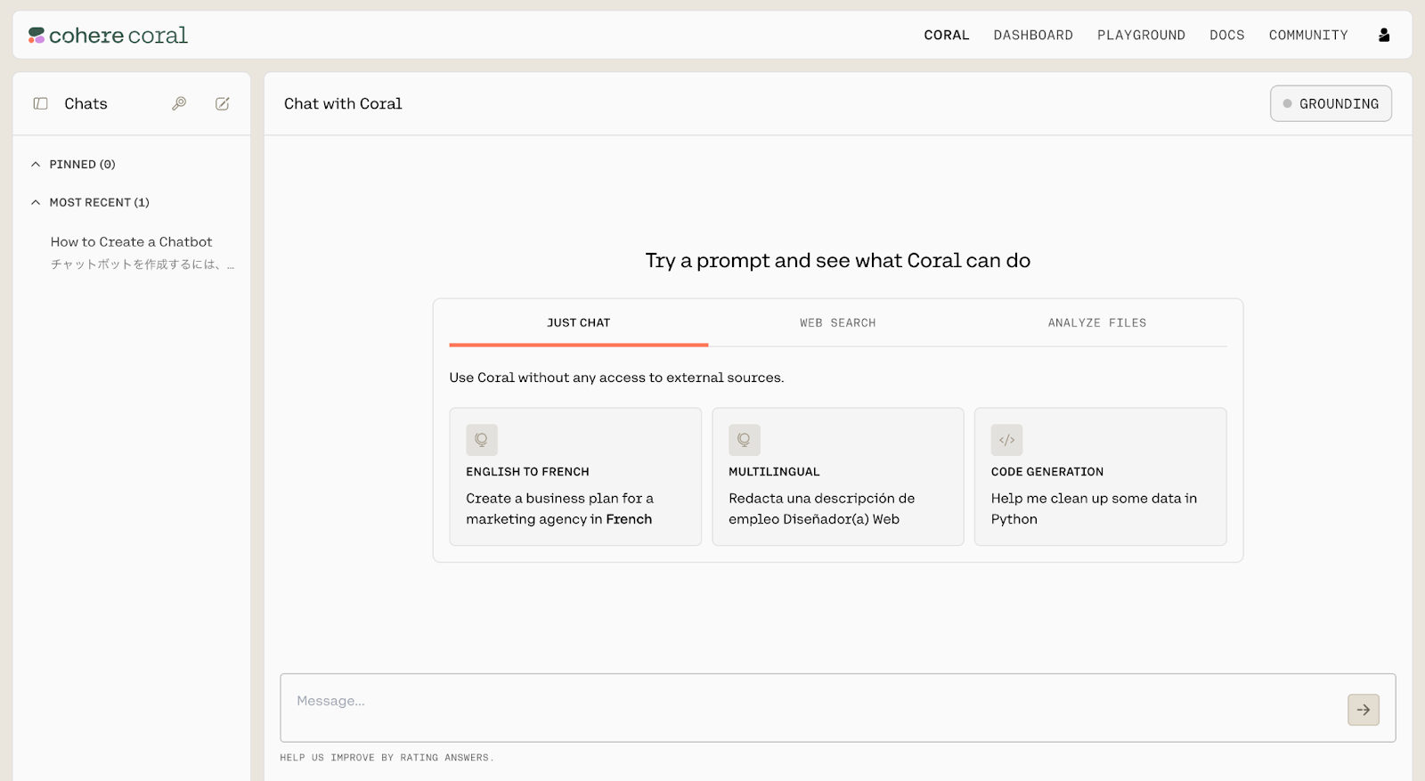Image resolution: width=1425 pixels, height=781 pixels.
Task: Select the Just Chat tab
Action: (x=579, y=323)
